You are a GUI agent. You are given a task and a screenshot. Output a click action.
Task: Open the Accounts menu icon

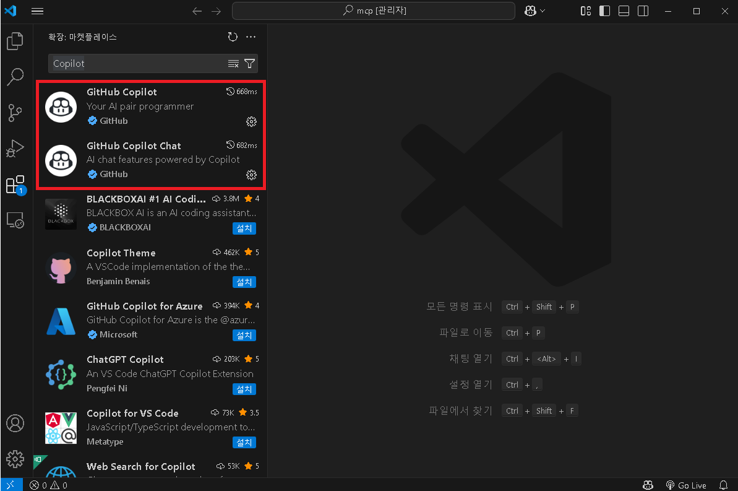[x=15, y=423]
